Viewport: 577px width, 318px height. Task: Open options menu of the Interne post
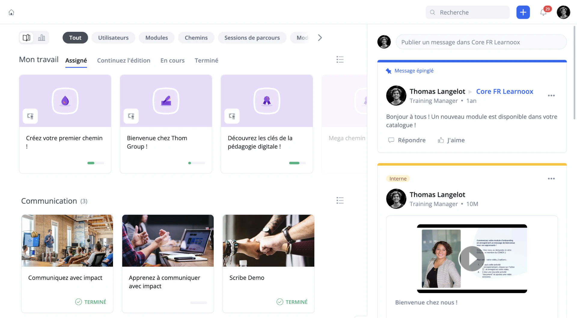(x=551, y=178)
